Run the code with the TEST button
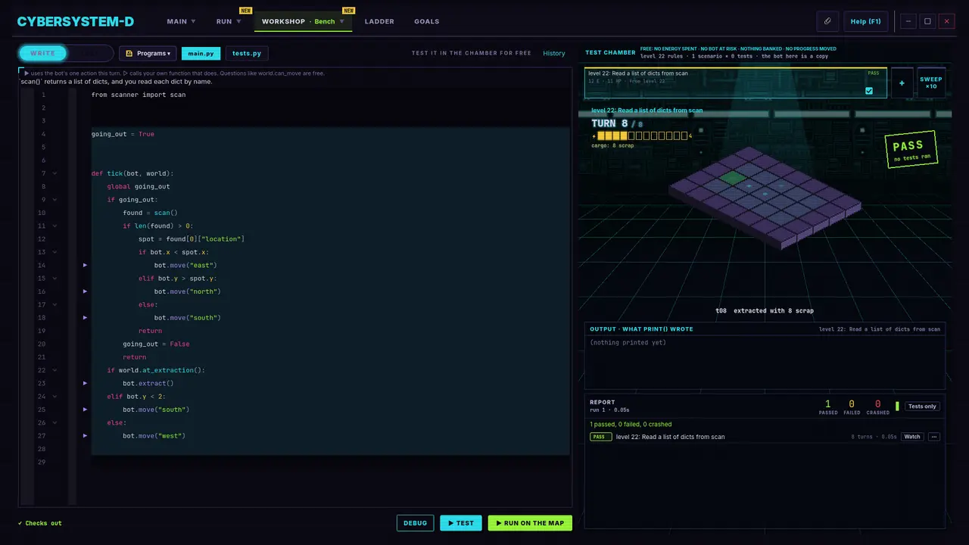The image size is (969, 545). coord(461,523)
